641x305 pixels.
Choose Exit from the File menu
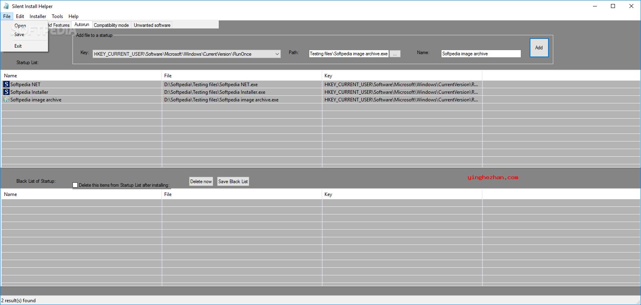24,46
